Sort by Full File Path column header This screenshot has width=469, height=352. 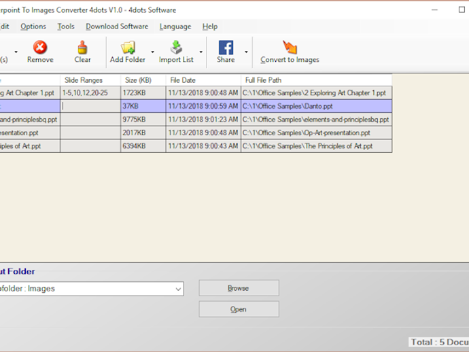pos(317,80)
